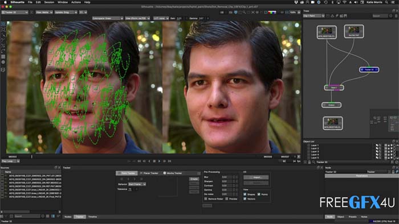The width and height of the screenshot is (399, 224).
Task: Click the Play backward button
Action: pyautogui.click(x=149, y=161)
